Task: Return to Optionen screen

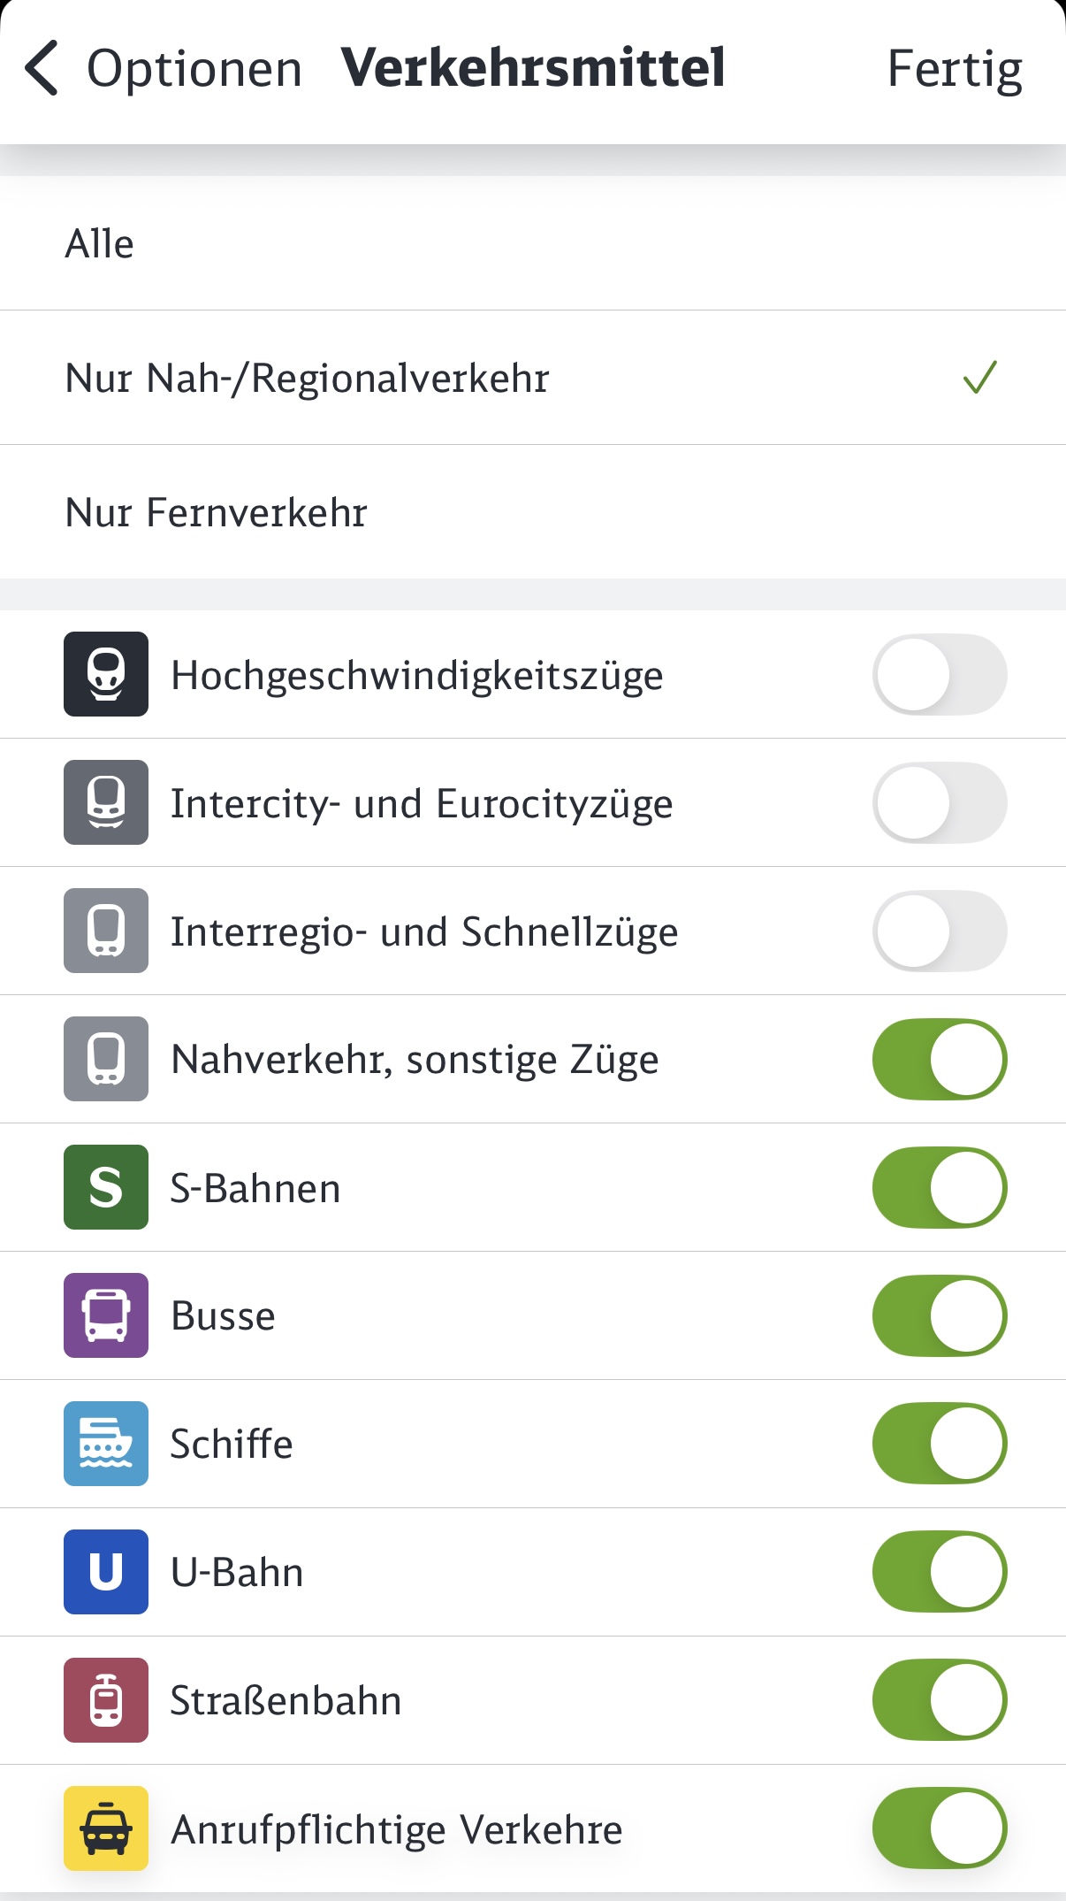Action: 194,69
